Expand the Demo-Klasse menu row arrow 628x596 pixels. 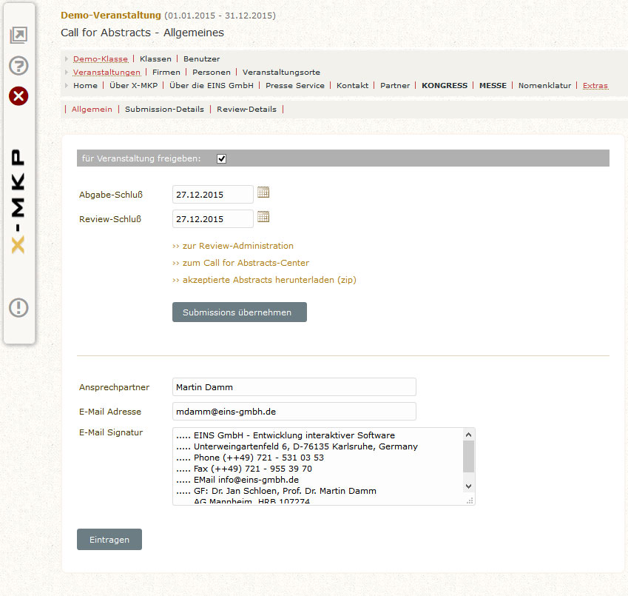(x=67, y=59)
